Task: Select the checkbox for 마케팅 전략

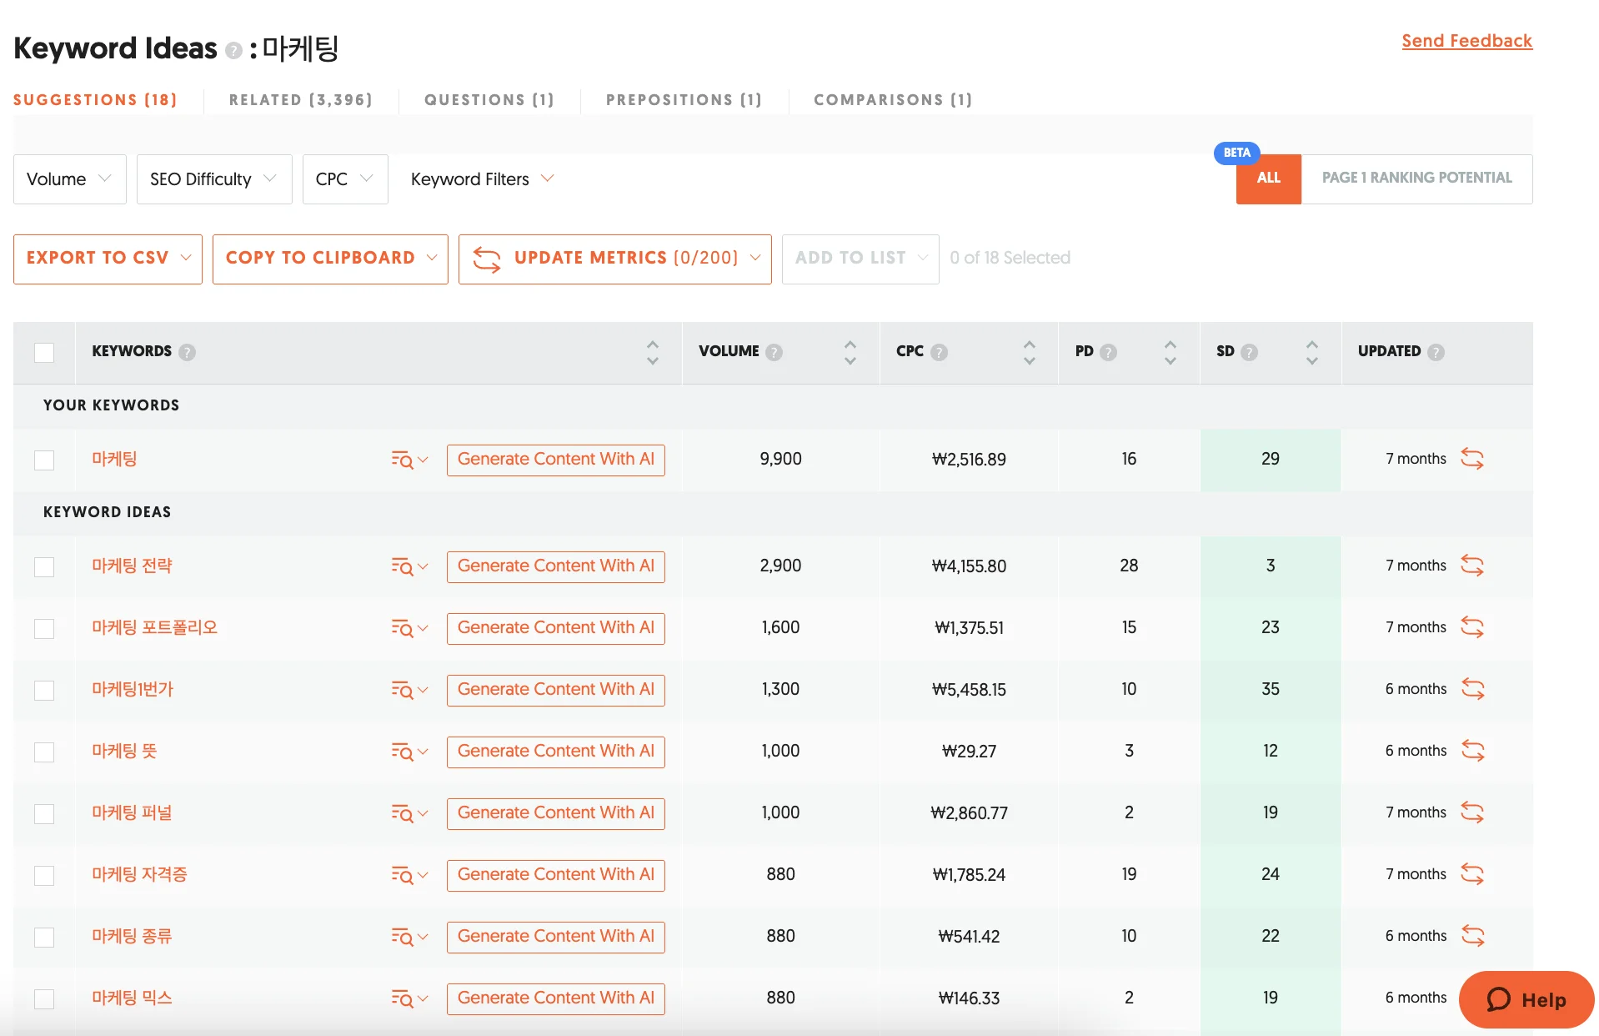Action: (44, 566)
